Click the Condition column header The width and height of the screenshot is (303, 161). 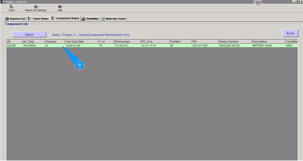tap(291, 42)
